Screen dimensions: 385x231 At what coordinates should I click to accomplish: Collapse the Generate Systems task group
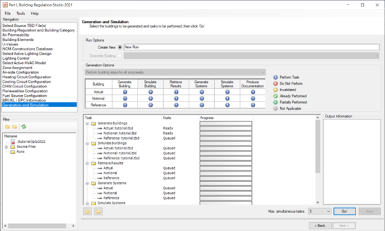point(87,183)
